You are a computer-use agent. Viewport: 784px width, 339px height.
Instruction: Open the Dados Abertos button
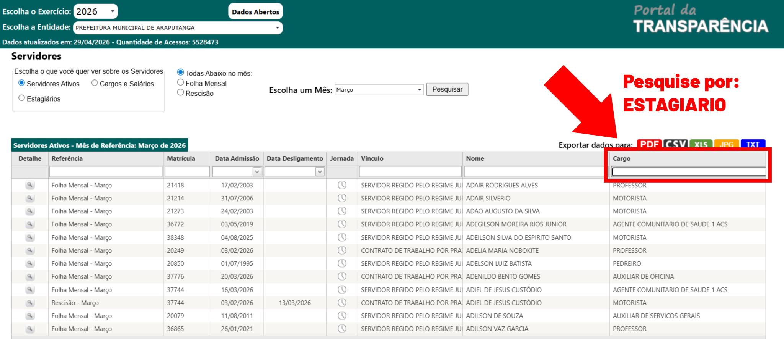point(255,12)
